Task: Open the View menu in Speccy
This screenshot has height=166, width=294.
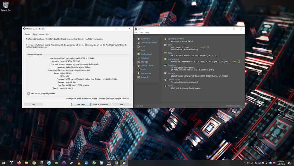Action: pyautogui.click(x=141, y=33)
